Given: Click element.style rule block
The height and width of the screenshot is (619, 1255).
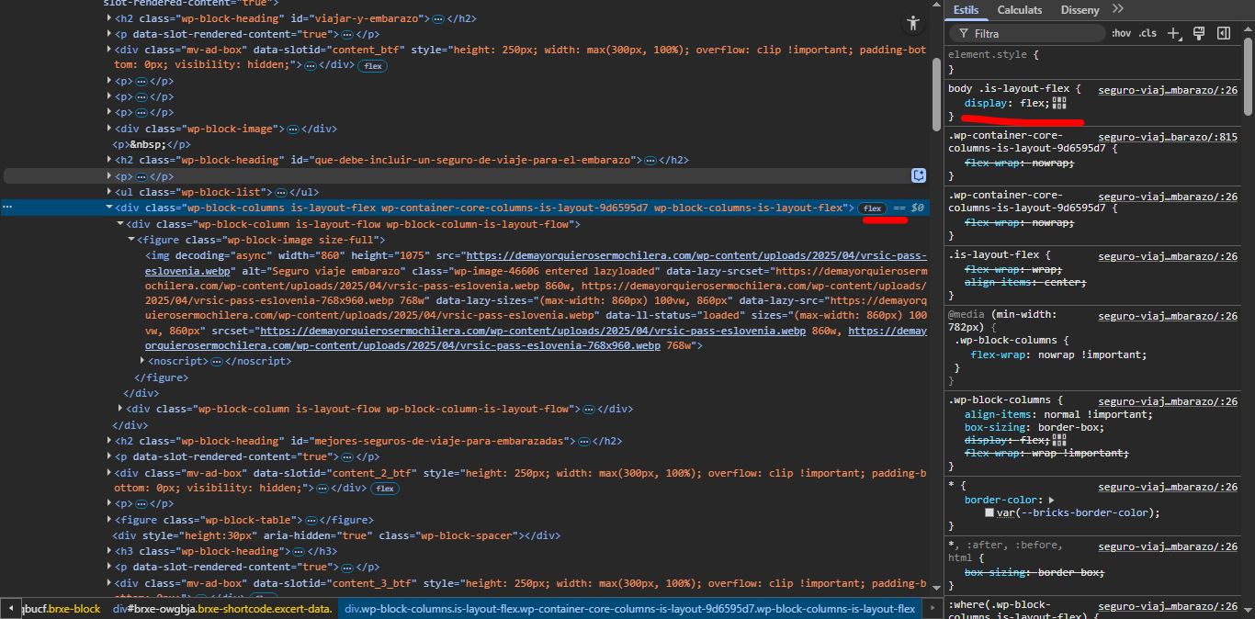Looking at the screenshot, I should 1092,62.
